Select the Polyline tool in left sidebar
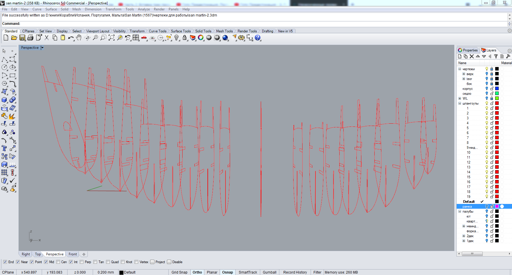 pyautogui.click(x=4, y=60)
